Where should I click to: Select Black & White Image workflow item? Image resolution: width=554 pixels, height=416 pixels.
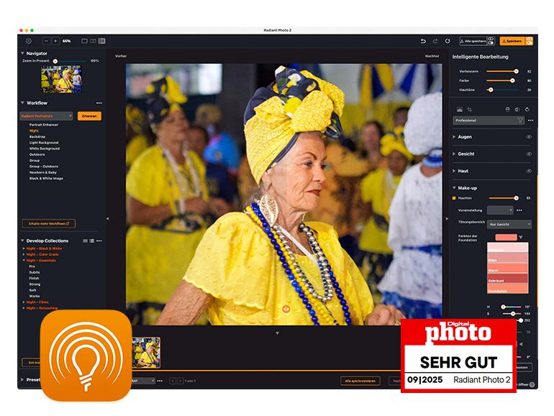coord(46,178)
